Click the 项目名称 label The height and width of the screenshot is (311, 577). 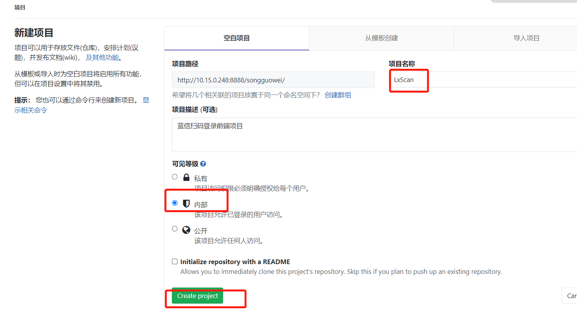tap(402, 64)
